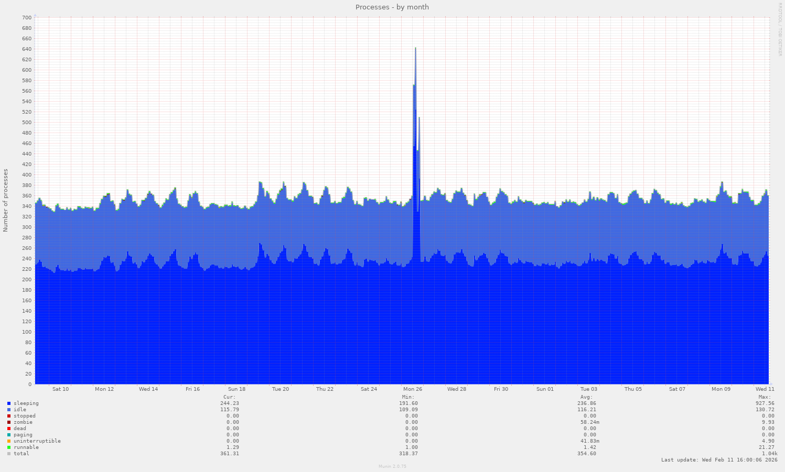Click the dark red zombie legend square
The image size is (785, 472).
(8, 422)
